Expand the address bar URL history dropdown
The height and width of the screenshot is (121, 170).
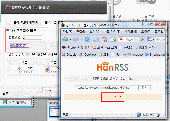click(x=137, y=40)
